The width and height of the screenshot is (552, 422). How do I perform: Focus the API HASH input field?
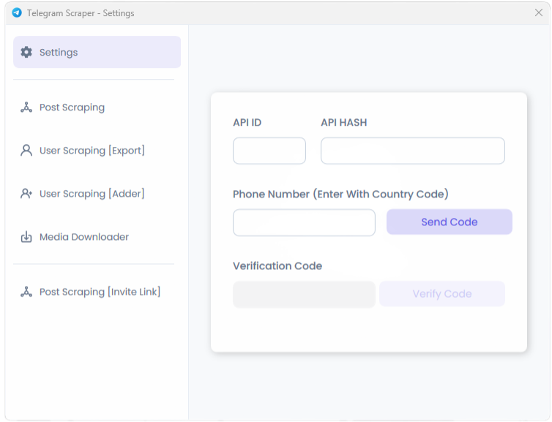(x=413, y=151)
